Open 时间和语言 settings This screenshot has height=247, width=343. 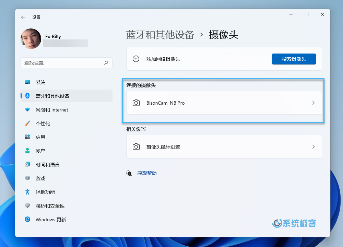67,165
